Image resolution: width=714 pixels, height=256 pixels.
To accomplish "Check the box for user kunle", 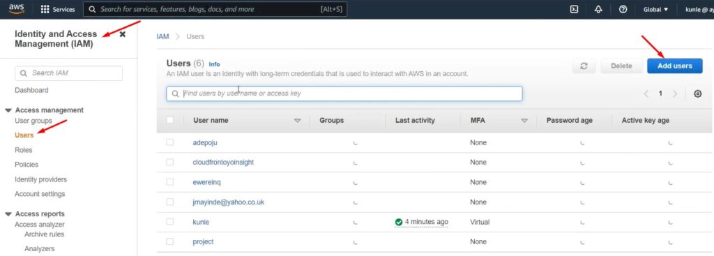I will pos(170,222).
